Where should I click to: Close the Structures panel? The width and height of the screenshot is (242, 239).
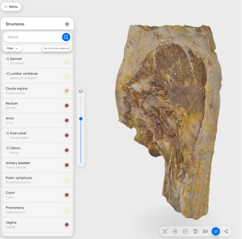(x=67, y=24)
